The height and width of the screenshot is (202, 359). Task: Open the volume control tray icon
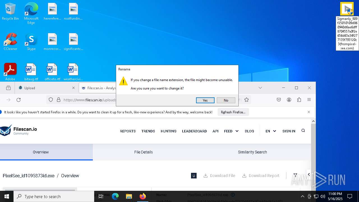[x=323, y=196]
